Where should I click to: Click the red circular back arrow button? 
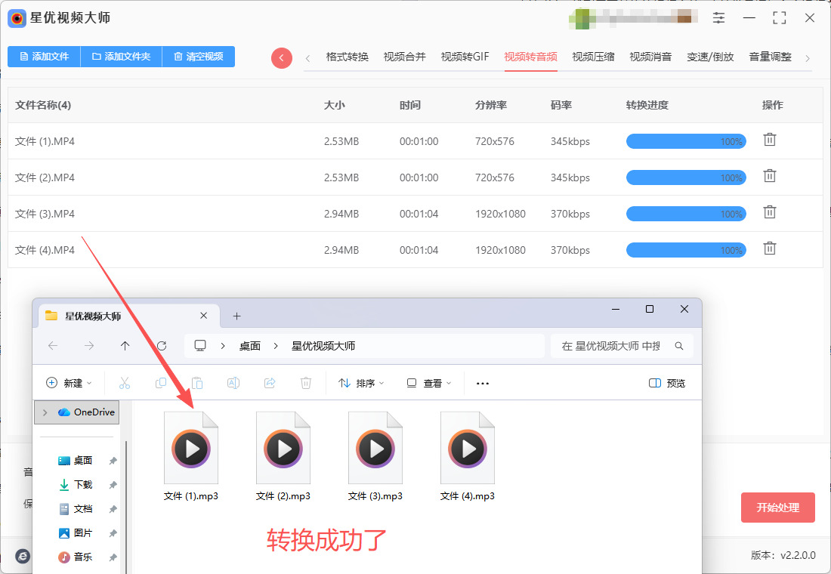[x=282, y=57]
